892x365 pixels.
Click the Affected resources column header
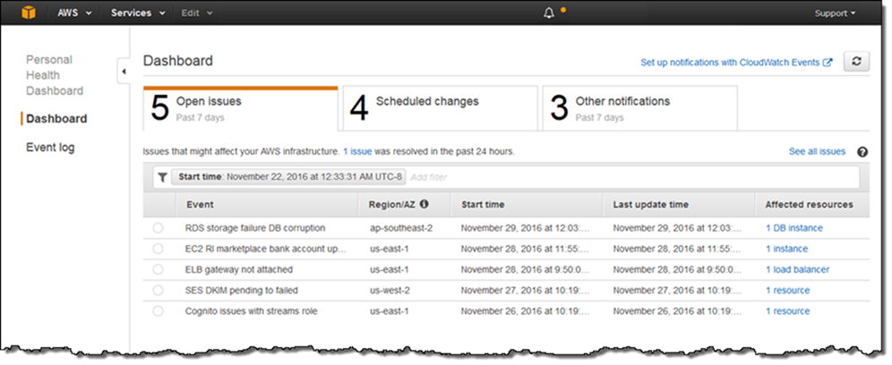[x=809, y=204]
